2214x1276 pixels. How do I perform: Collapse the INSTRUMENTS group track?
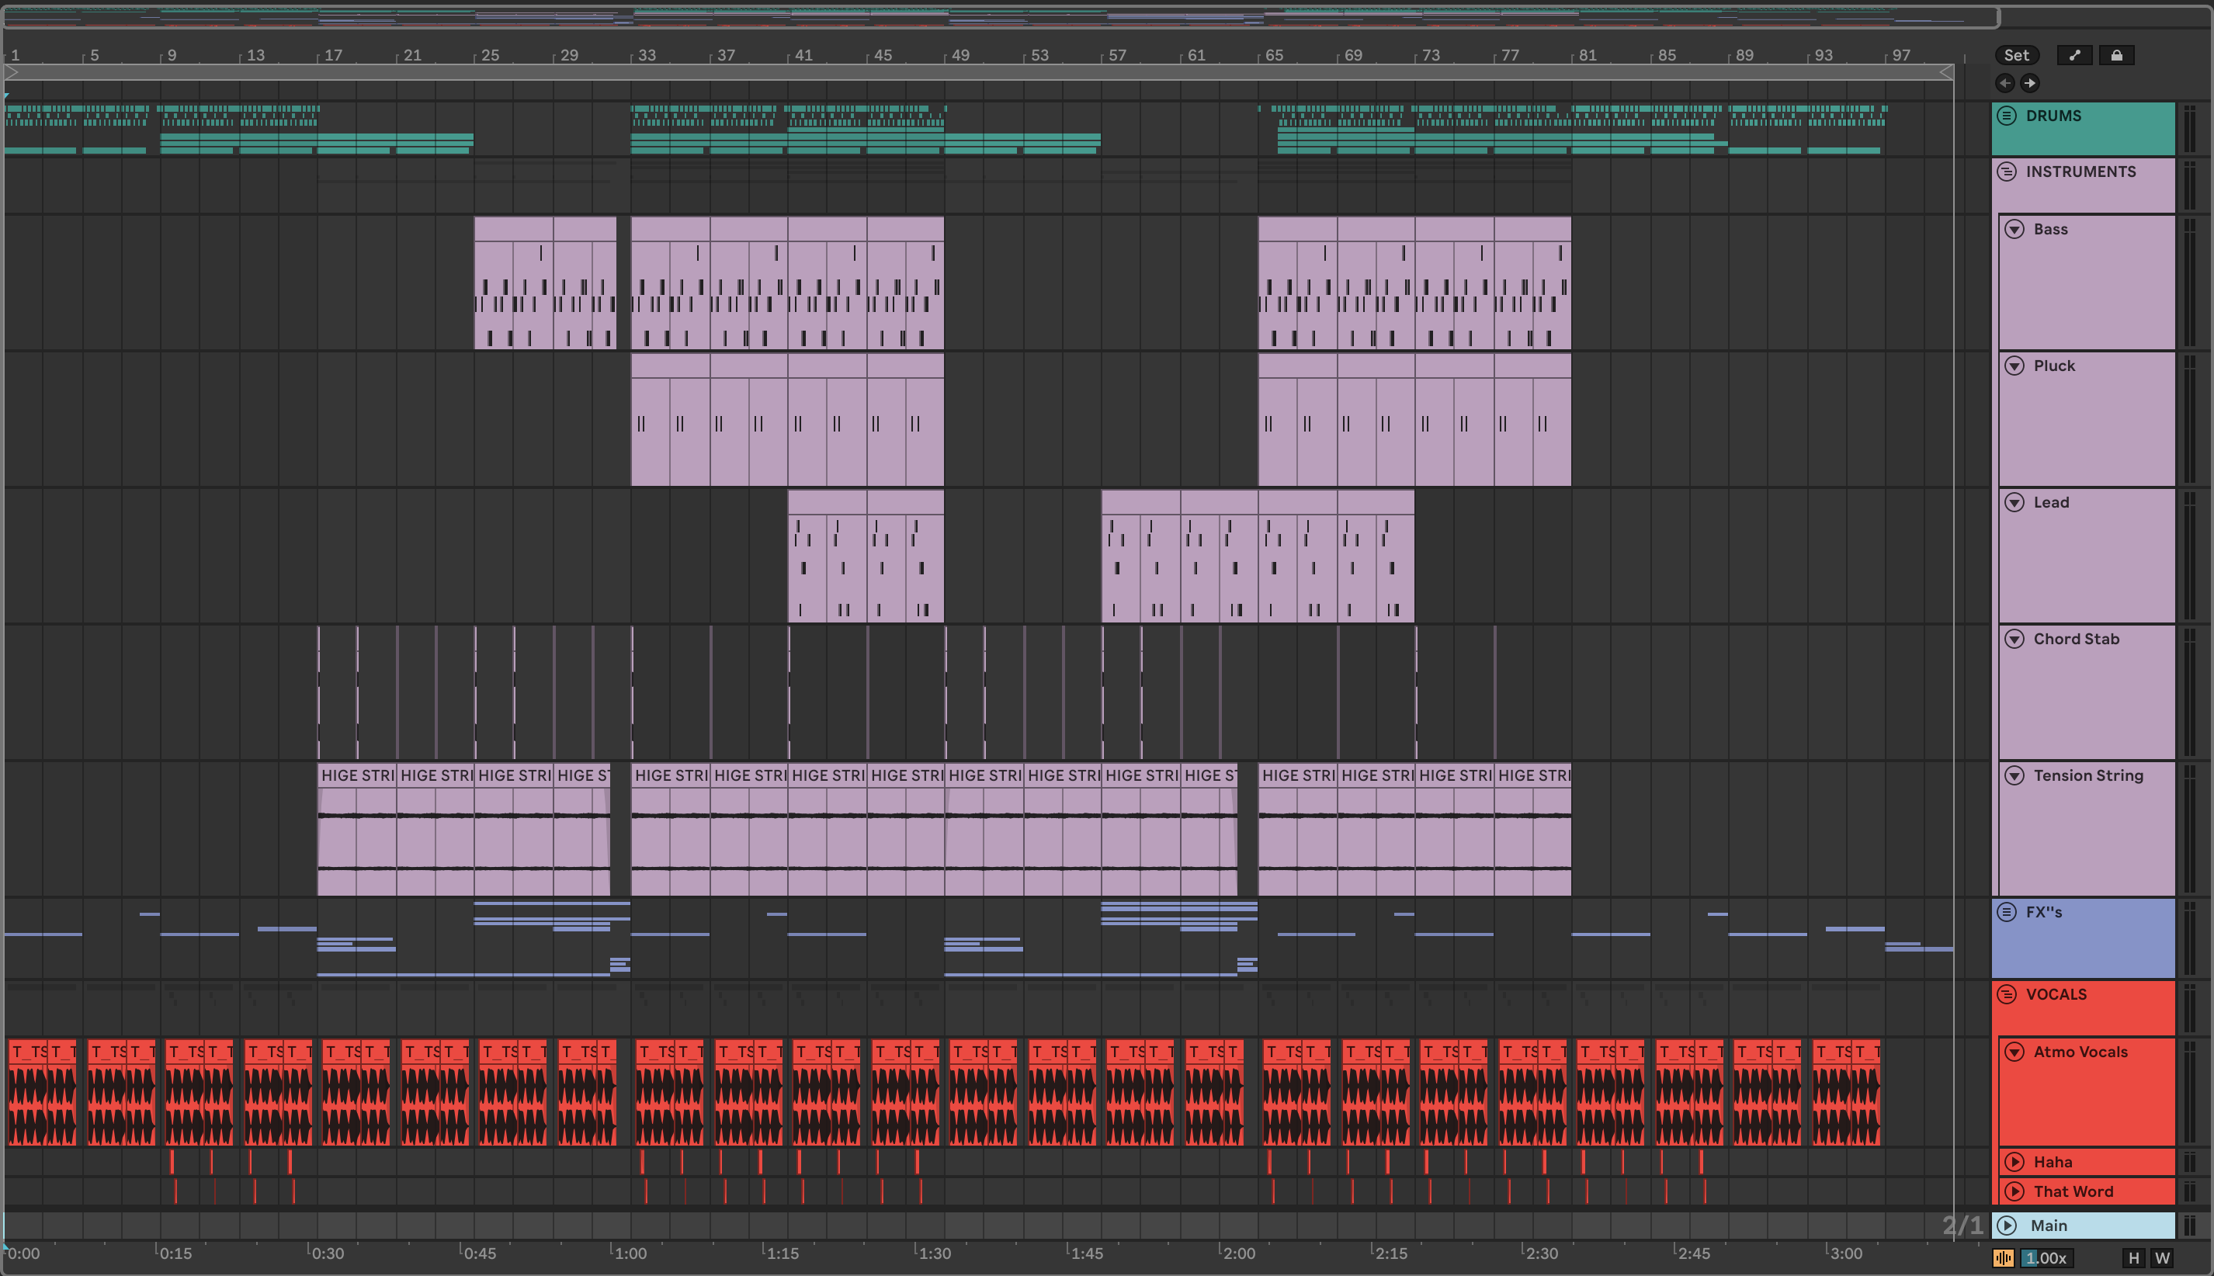pyautogui.click(x=2008, y=172)
